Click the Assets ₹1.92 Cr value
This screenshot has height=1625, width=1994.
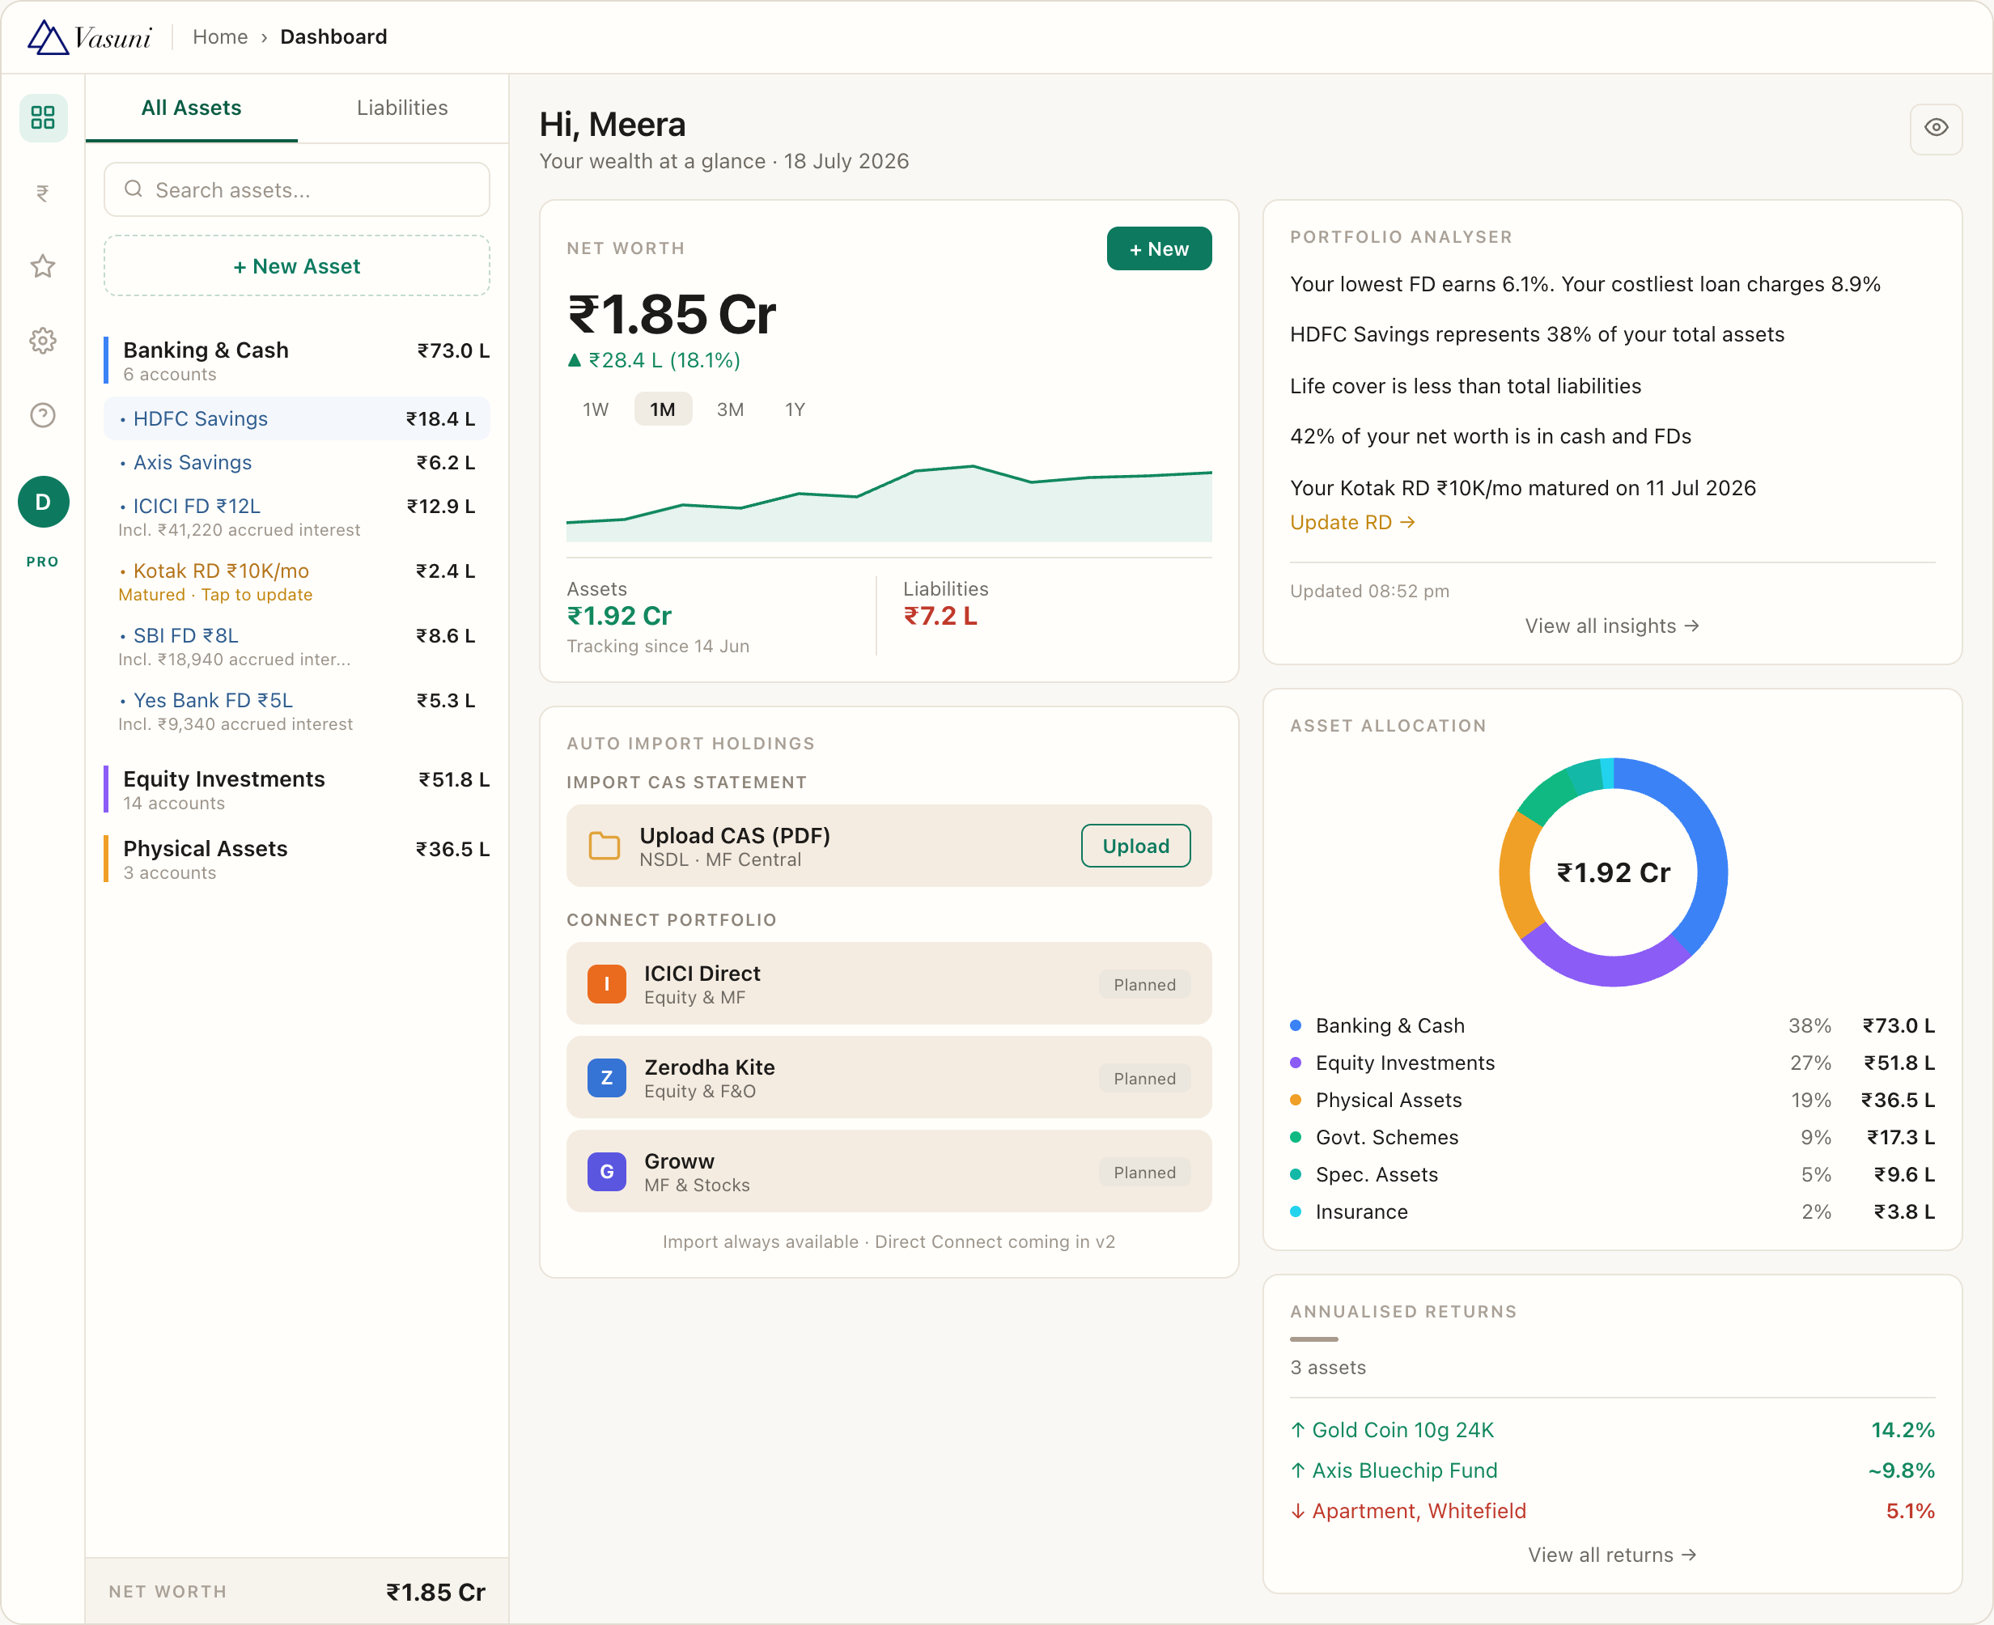(619, 616)
